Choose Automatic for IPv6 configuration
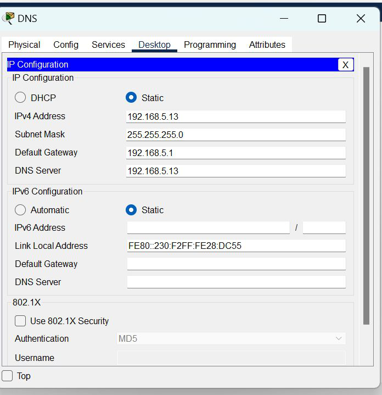Image resolution: width=382 pixels, height=395 pixels. coord(20,210)
